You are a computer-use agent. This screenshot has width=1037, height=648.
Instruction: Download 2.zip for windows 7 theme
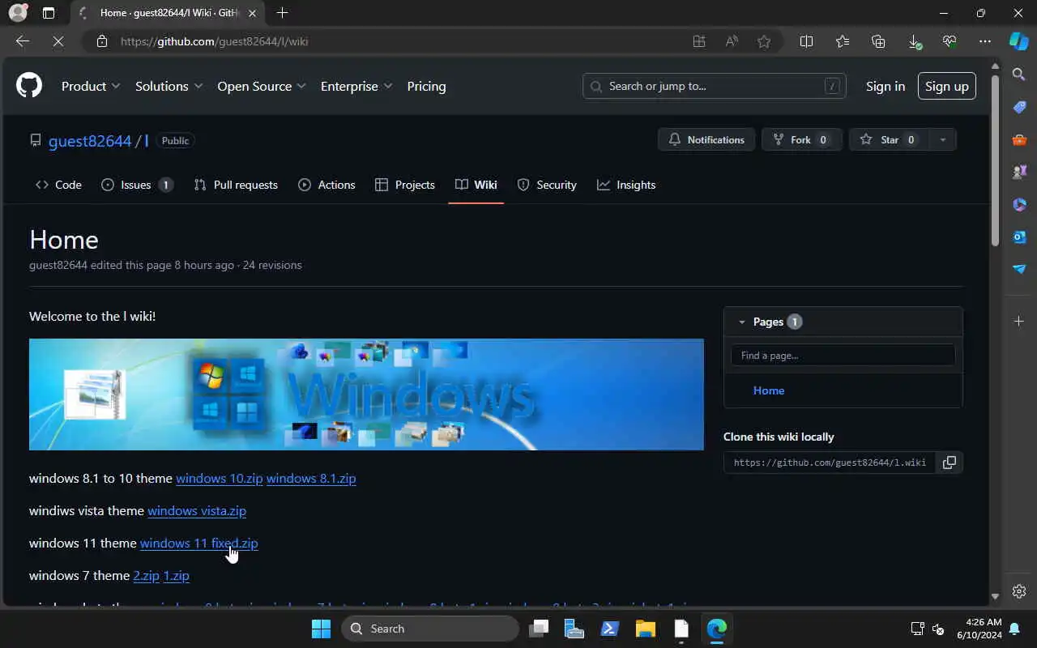coord(147,575)
